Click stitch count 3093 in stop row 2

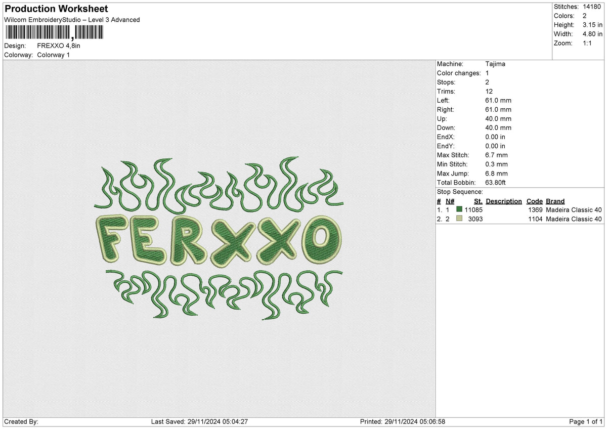475,219
